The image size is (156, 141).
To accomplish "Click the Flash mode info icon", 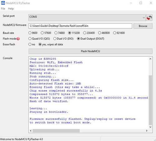I will [x=18, y=39].
